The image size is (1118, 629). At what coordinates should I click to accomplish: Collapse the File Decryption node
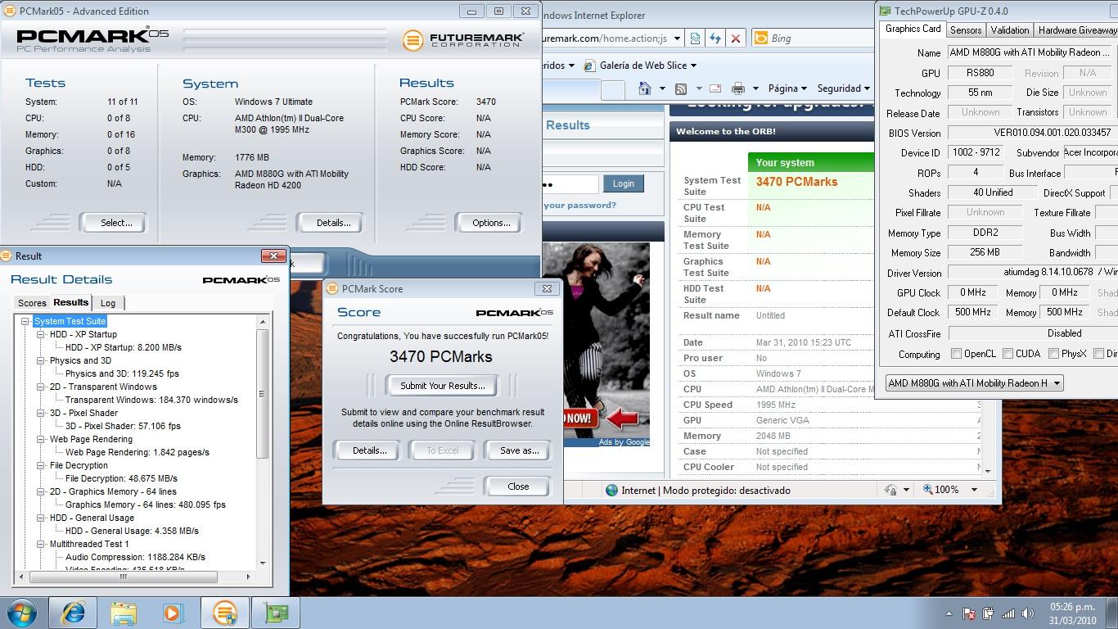tap(40, 465)
